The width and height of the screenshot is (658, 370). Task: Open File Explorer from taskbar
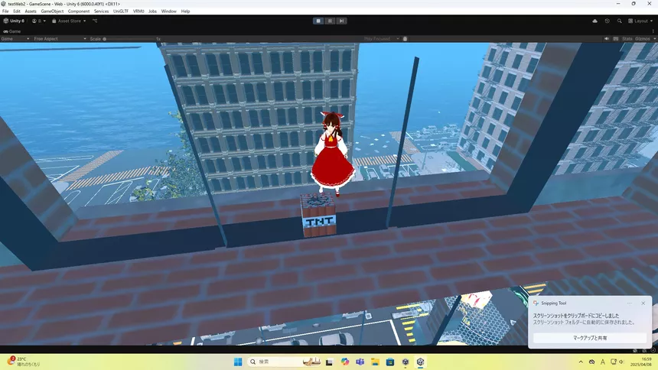pos(375,362)
